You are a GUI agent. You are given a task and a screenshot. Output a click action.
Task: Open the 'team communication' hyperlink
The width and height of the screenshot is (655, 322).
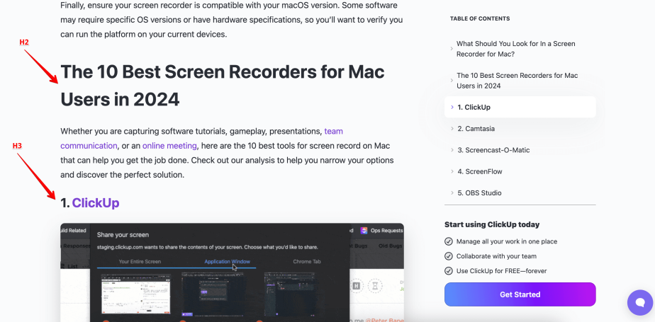coord(333,132)
